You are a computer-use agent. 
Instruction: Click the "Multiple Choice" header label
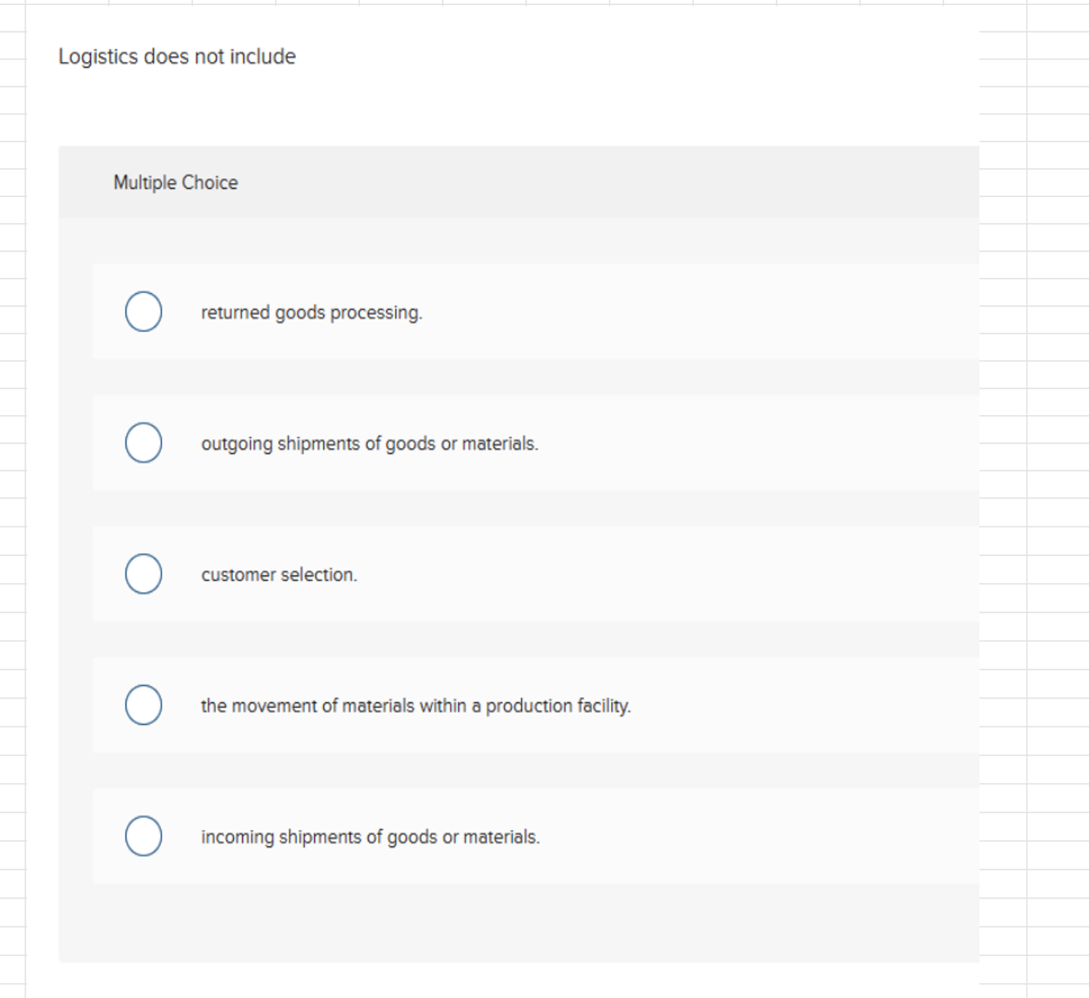pyautogui.click(x=175, y=182)
